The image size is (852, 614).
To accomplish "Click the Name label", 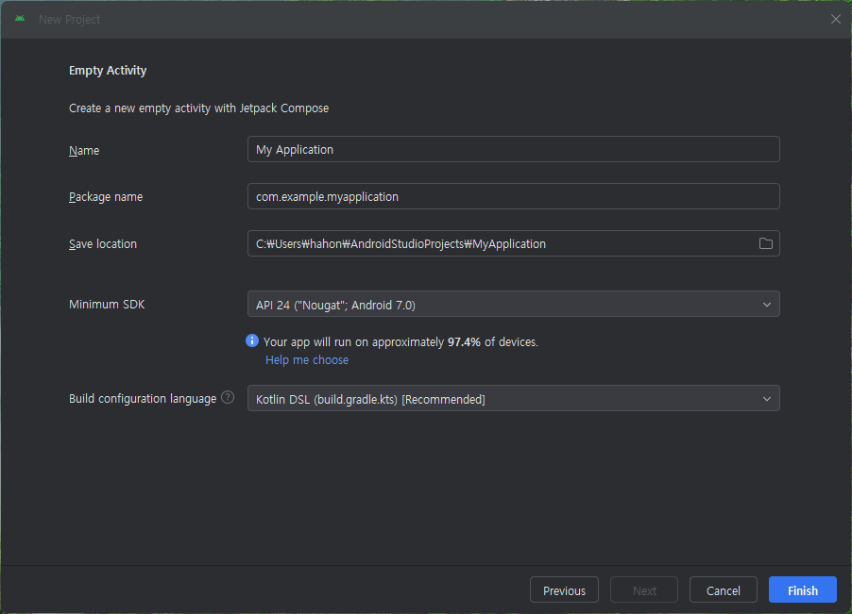I will pos(84,150).
